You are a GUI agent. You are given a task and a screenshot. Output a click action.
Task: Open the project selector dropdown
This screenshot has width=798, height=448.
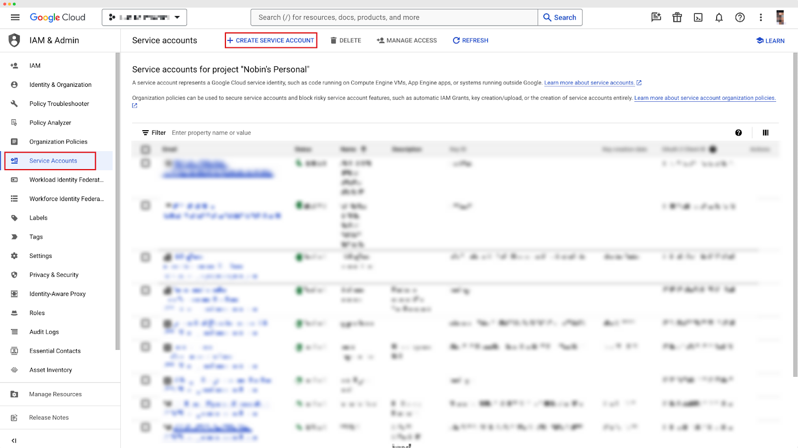[x=144, y=17]
